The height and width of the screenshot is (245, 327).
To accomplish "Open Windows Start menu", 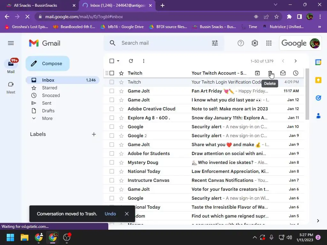I will pos(10,237).
